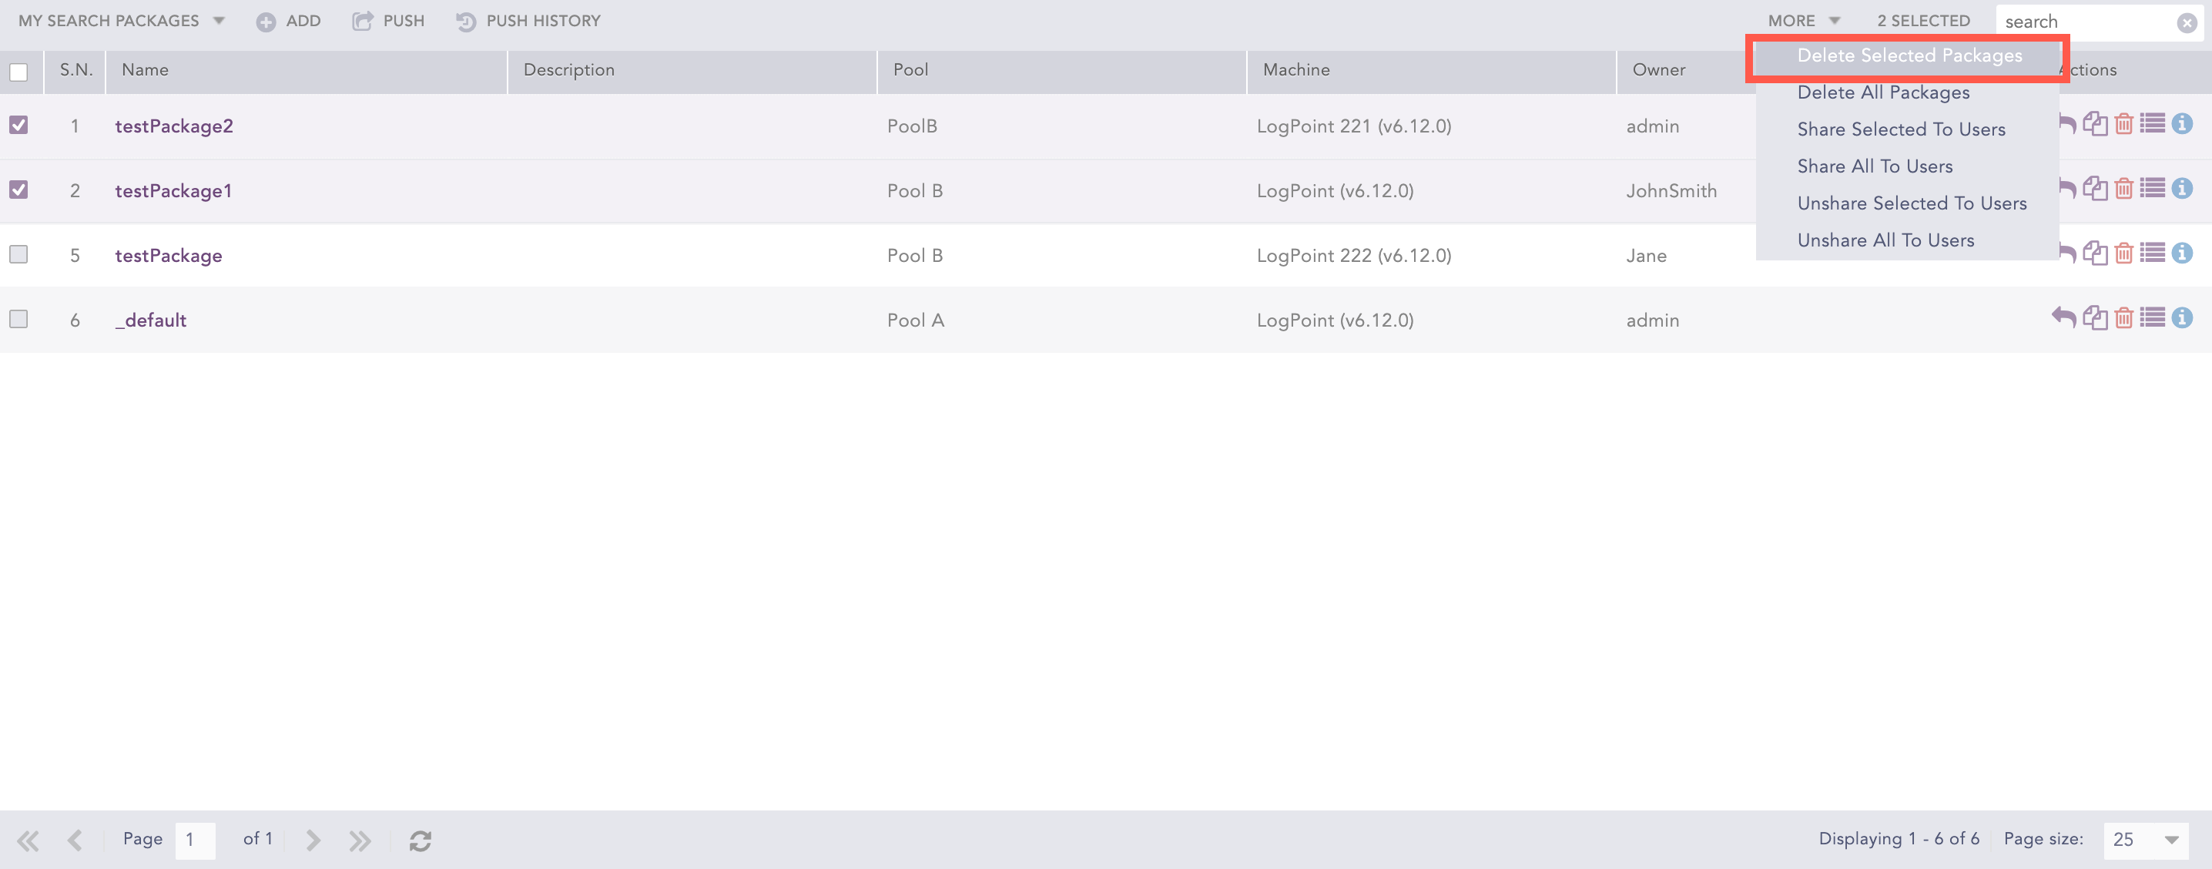Click the copy icon for testPackage1

[2095, 189]
